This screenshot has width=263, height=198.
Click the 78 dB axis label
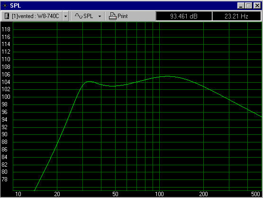click(x=5, y=179)
